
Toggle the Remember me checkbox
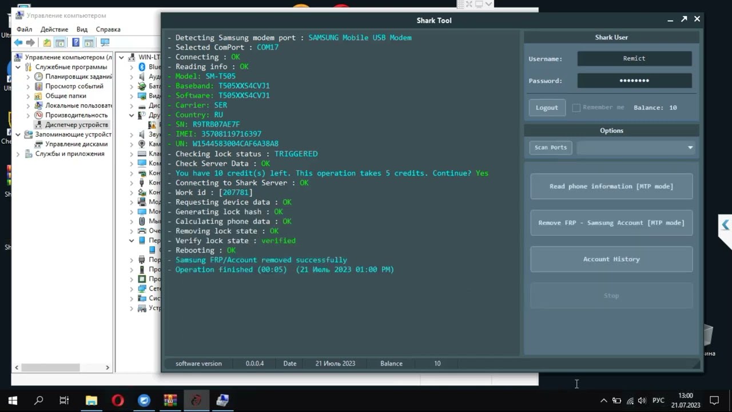click(x=576, y=108)
